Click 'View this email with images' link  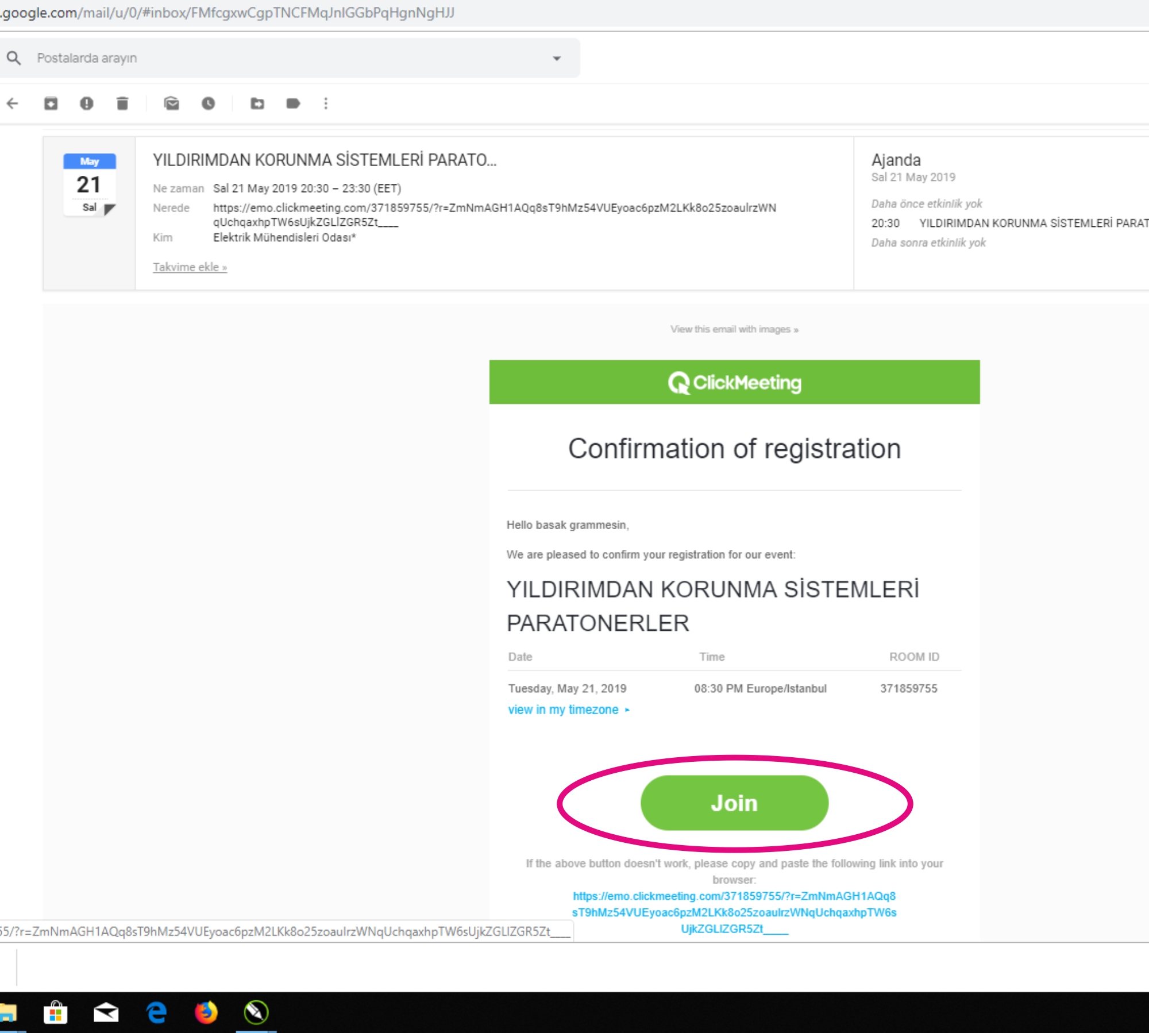tap(734, 329)
